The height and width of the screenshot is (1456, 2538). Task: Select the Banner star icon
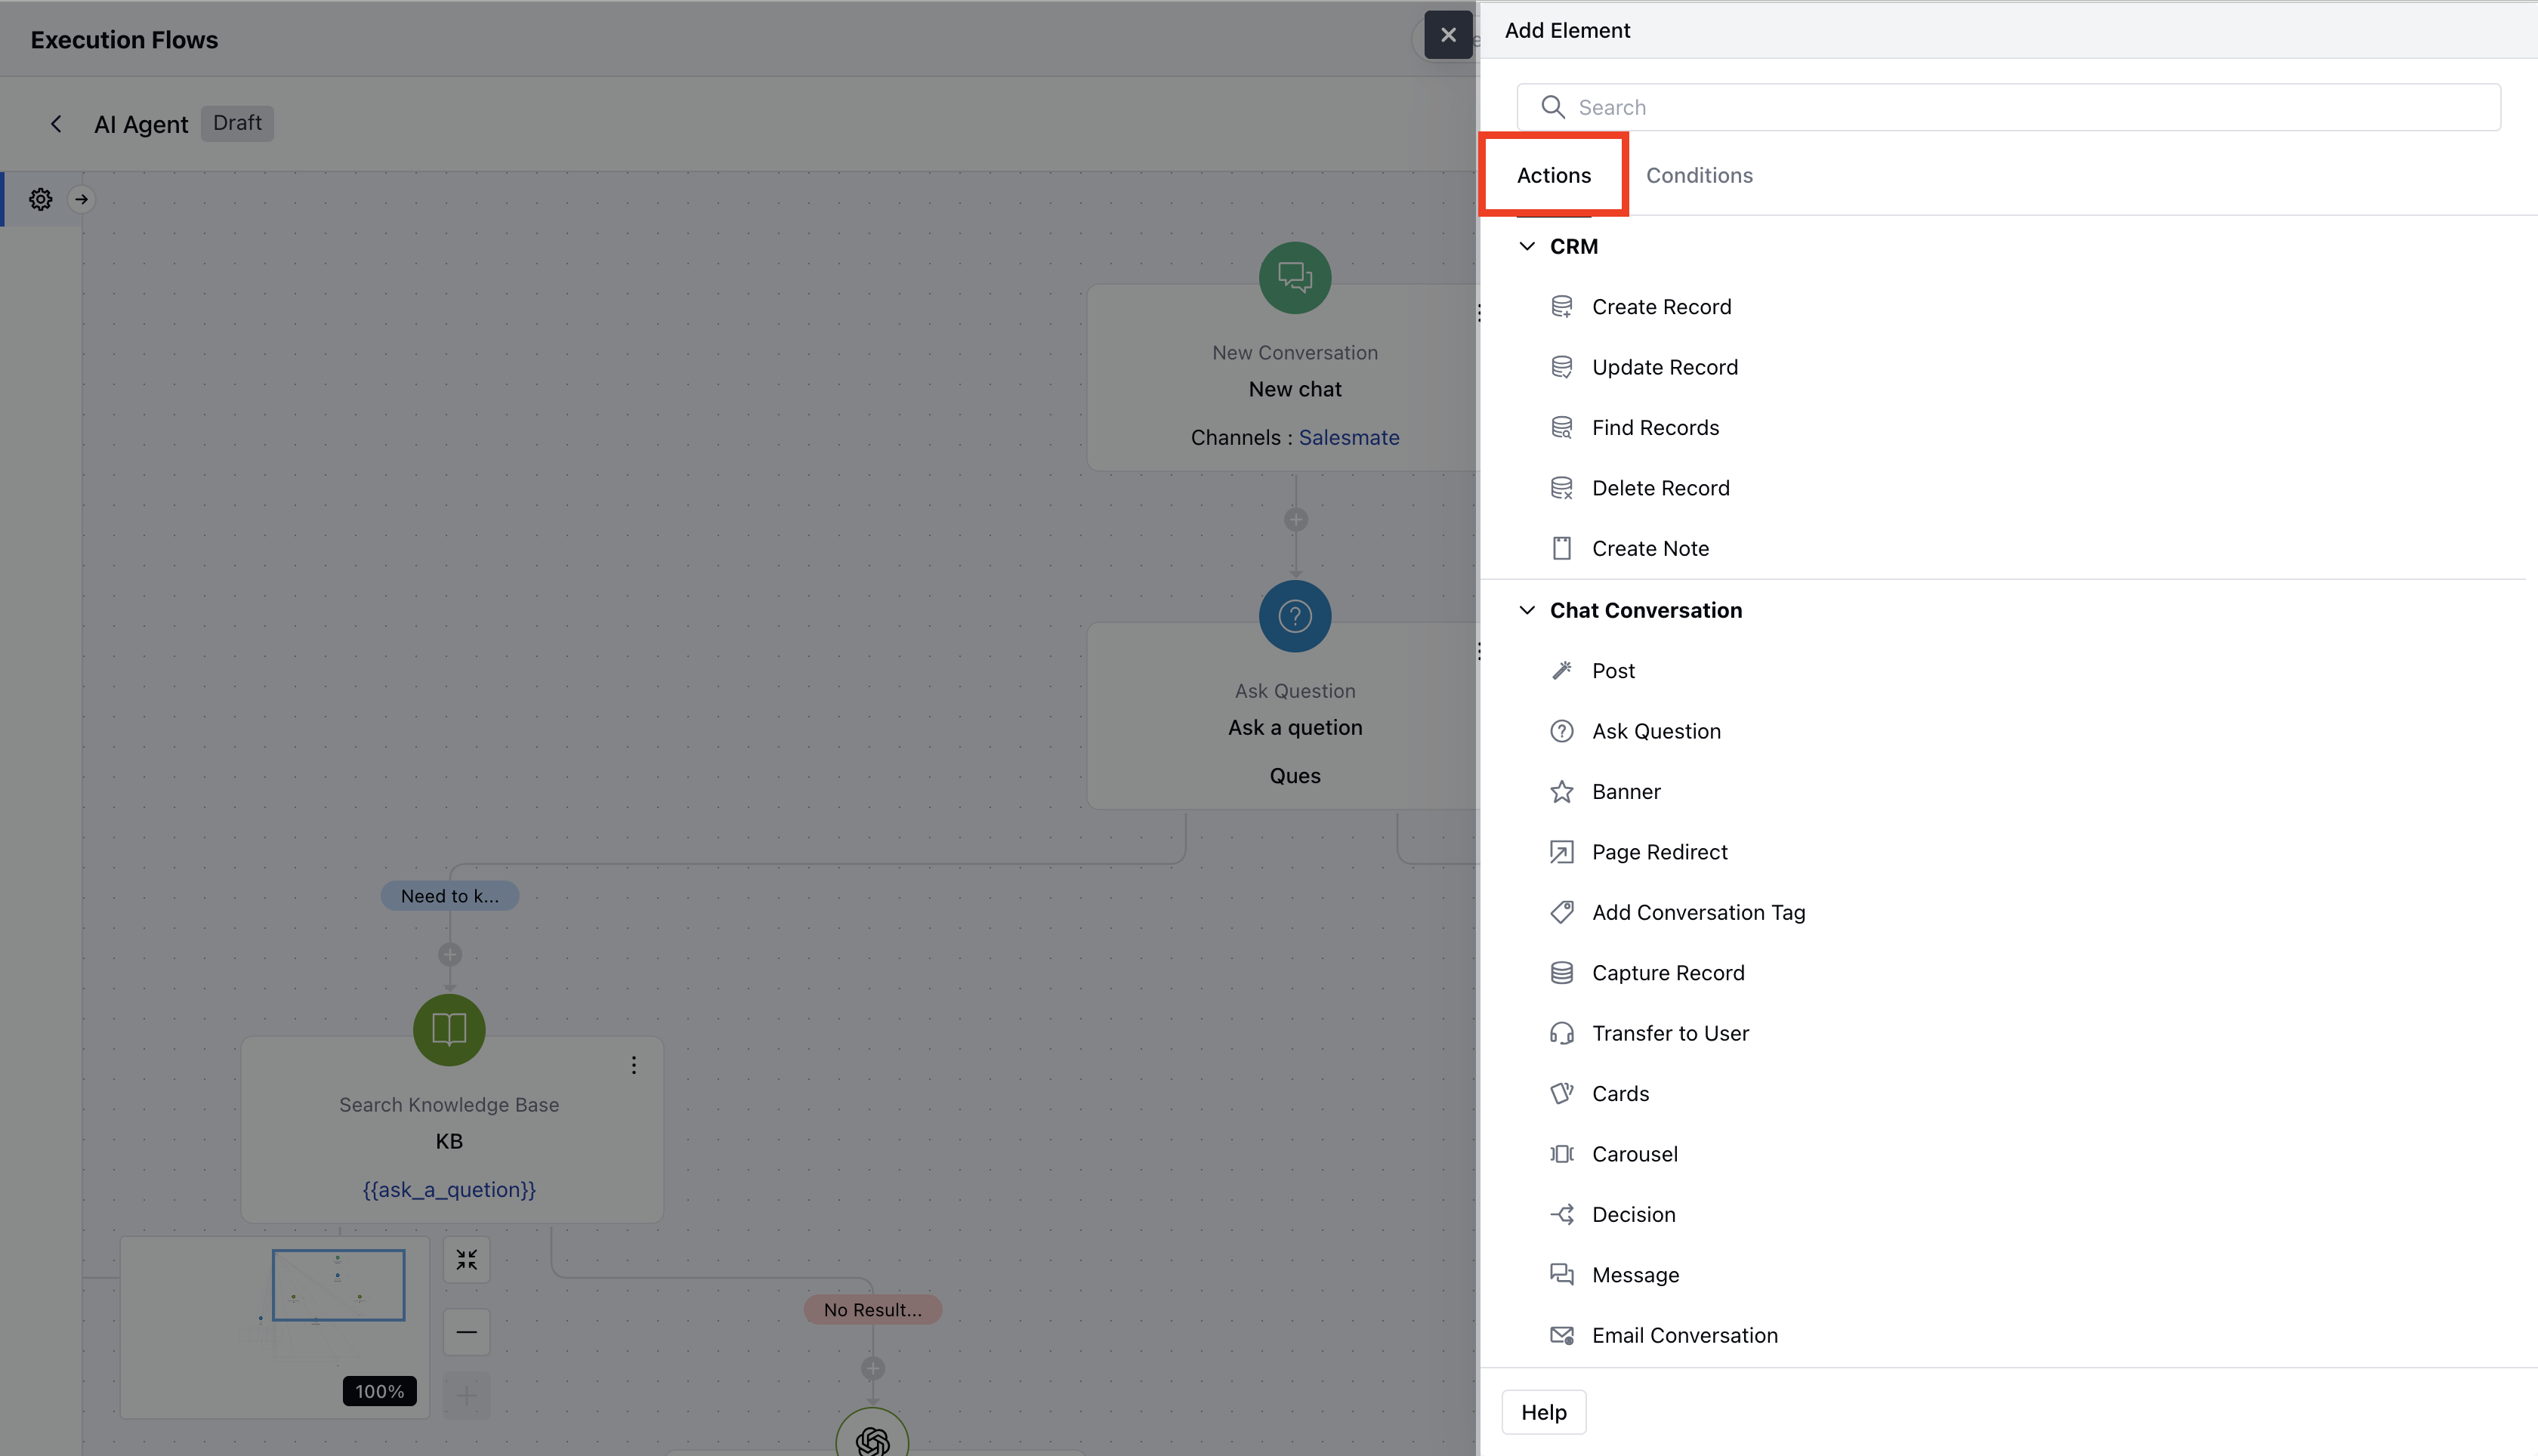pos(1561,792)
